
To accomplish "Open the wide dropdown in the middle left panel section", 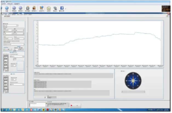I will tap(17, 56).
